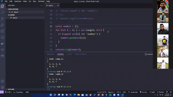Click the feedback icon in status bar
Viewport: 173px width, 97px height.
click(167, 92)
